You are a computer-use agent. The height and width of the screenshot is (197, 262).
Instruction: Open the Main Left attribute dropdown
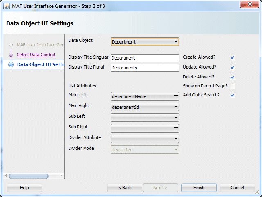coord(145,96)
